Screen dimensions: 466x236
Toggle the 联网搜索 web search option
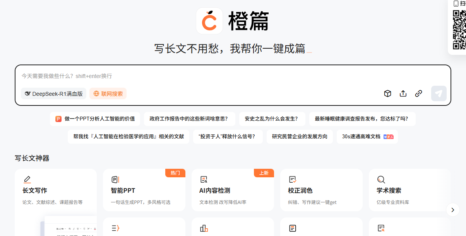point(108,93)
